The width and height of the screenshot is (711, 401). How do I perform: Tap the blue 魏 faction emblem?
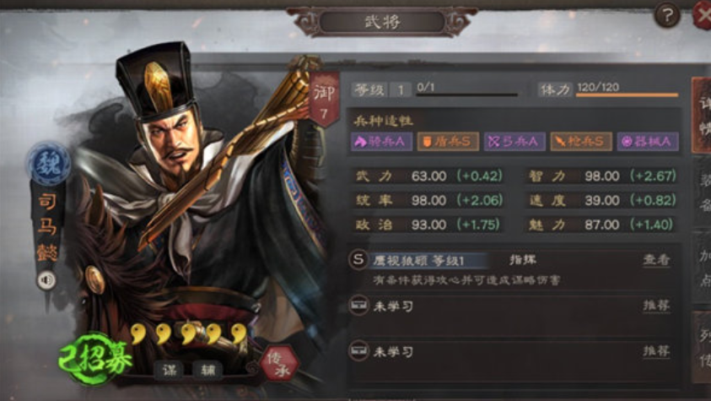pos(49,164)
